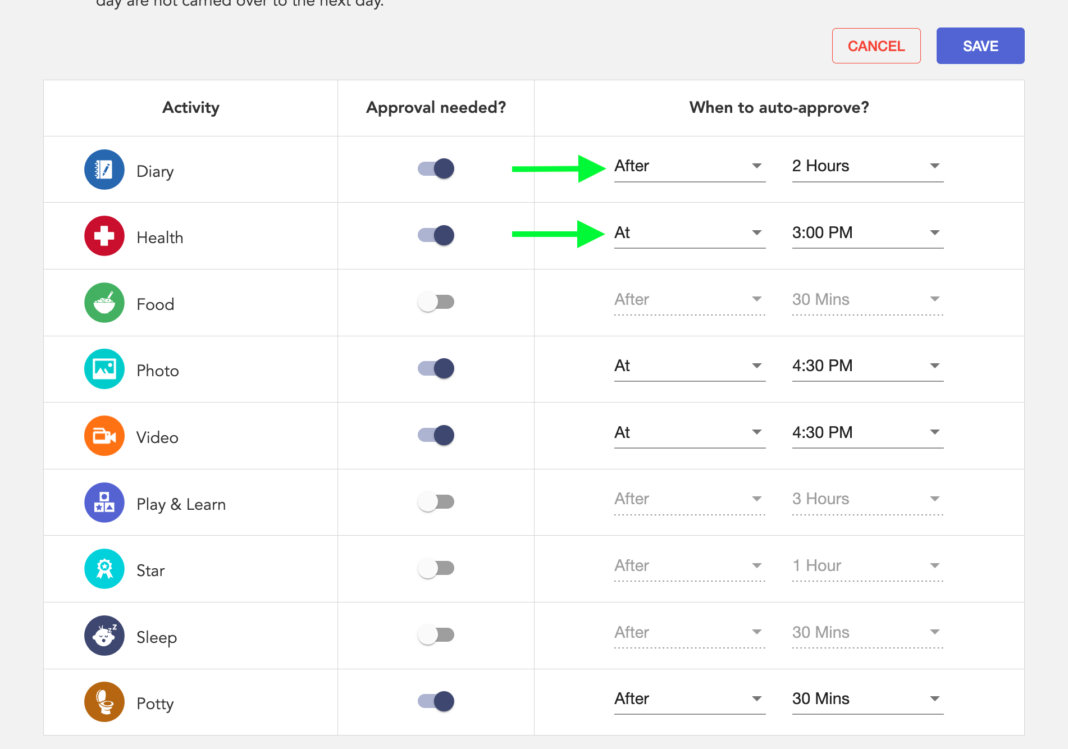Click the 'Food' activity label
This screenshot has width=1068, height=749.
click(x=156, y=304)
